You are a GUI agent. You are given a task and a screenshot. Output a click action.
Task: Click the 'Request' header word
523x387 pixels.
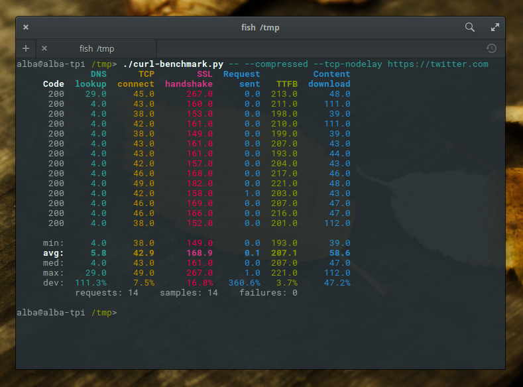(x=241, y=74)
